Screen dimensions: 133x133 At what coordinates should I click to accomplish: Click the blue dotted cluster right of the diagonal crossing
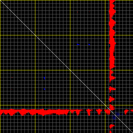[x=118, y=114]
